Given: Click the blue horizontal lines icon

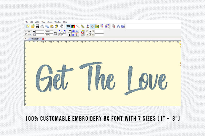Looking at the screenshot, I should tap(74, 35).
